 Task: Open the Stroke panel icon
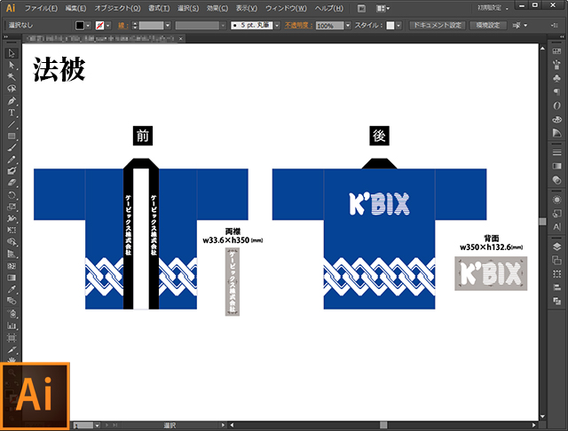point(556,152)
